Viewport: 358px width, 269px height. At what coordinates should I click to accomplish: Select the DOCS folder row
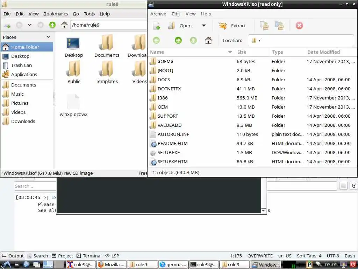[252, 80]
